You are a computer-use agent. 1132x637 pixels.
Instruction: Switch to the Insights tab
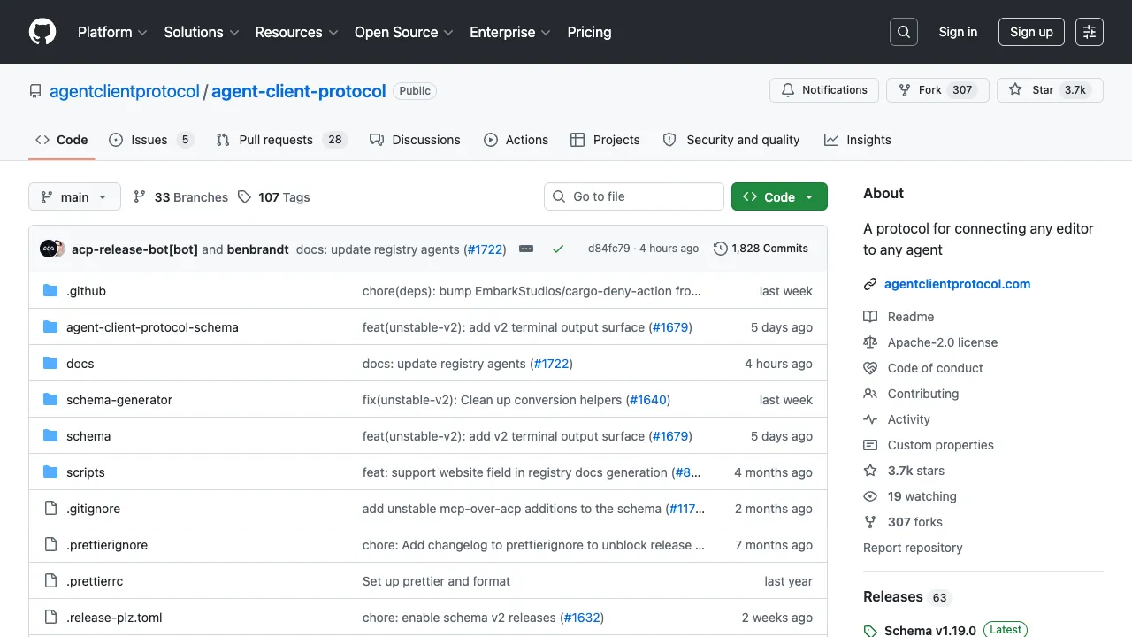pyautogui.click(x=858, y=140)
